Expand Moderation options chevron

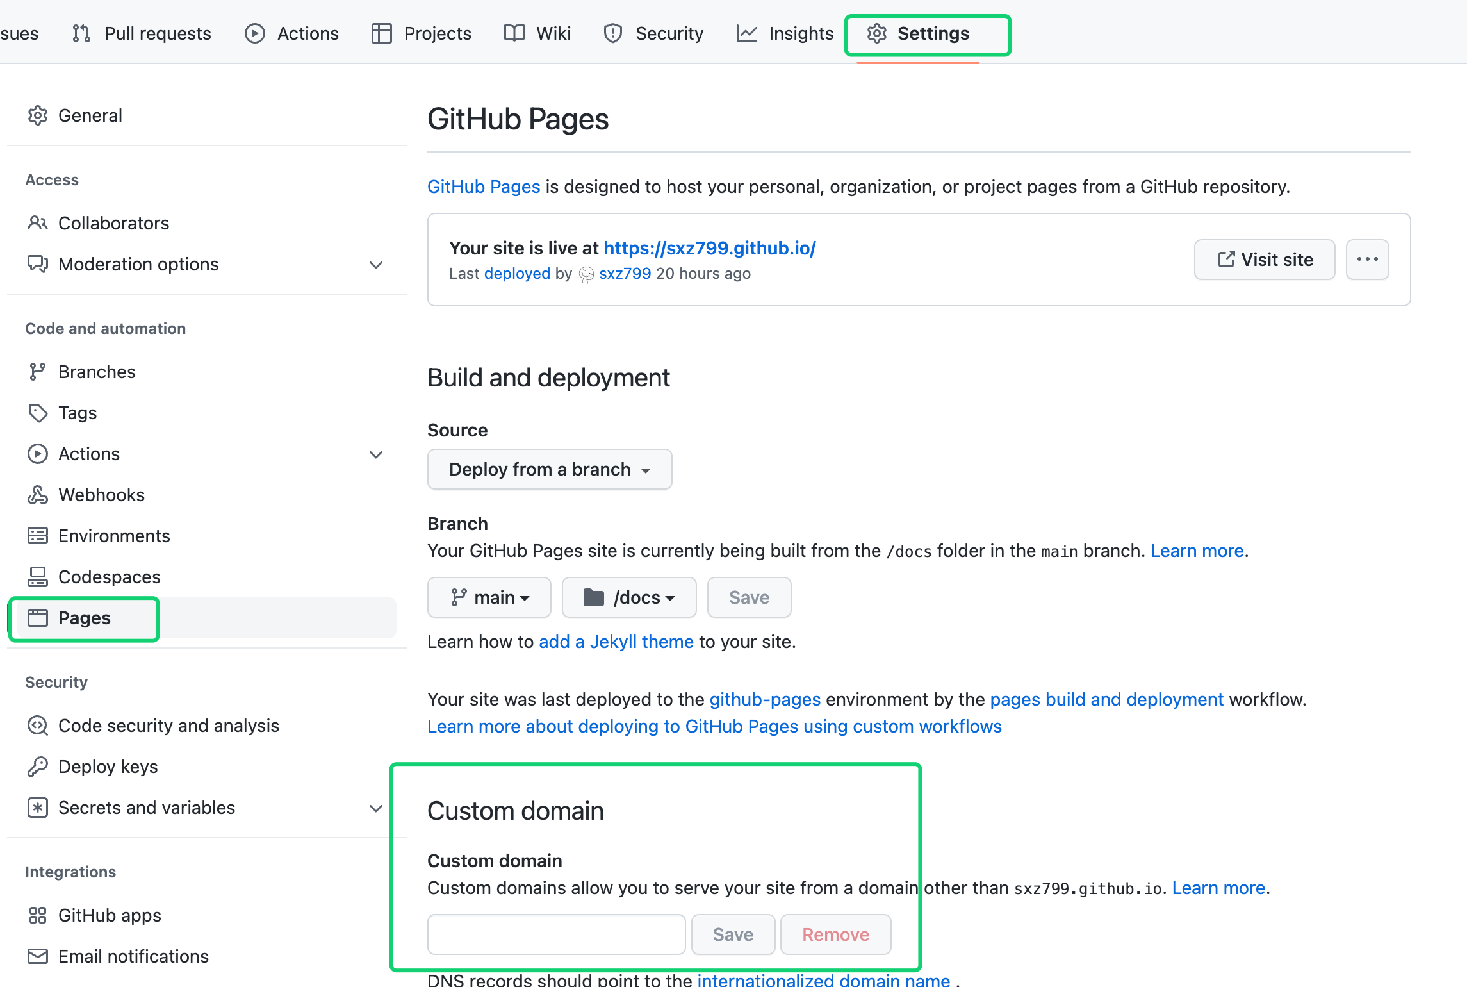(x=377, y=265)
